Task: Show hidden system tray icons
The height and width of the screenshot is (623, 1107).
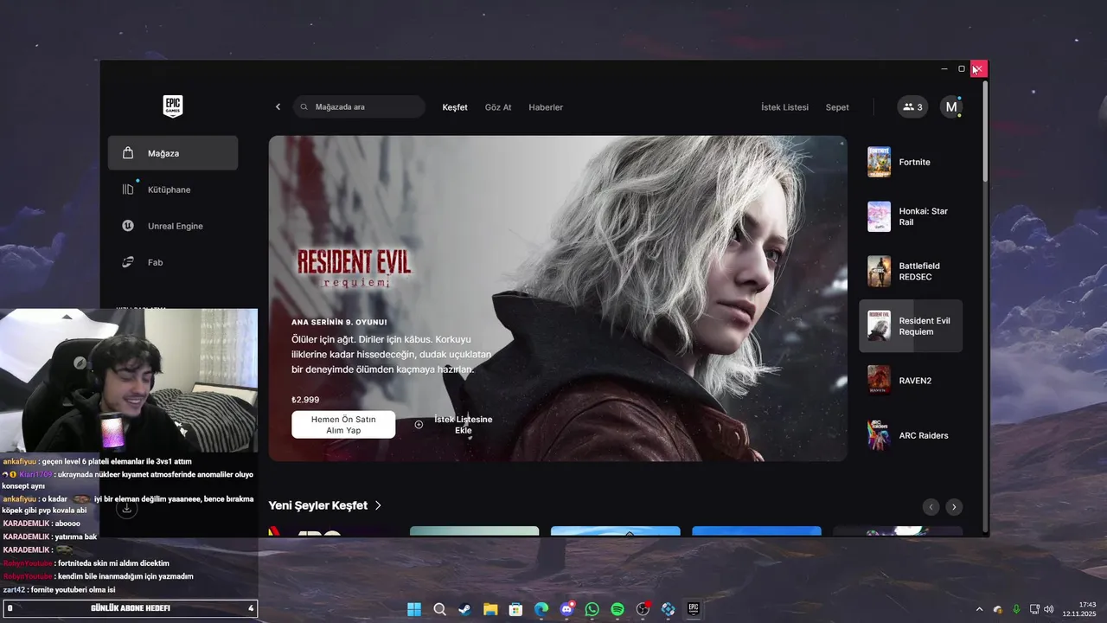Action: pyautogui.click(x=979, y=609)
